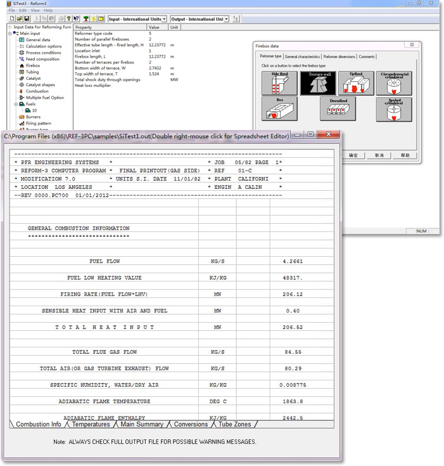Click the Print toolbar icon
Viewport: 444px width, 466px height.
click(x=61, y=19)
